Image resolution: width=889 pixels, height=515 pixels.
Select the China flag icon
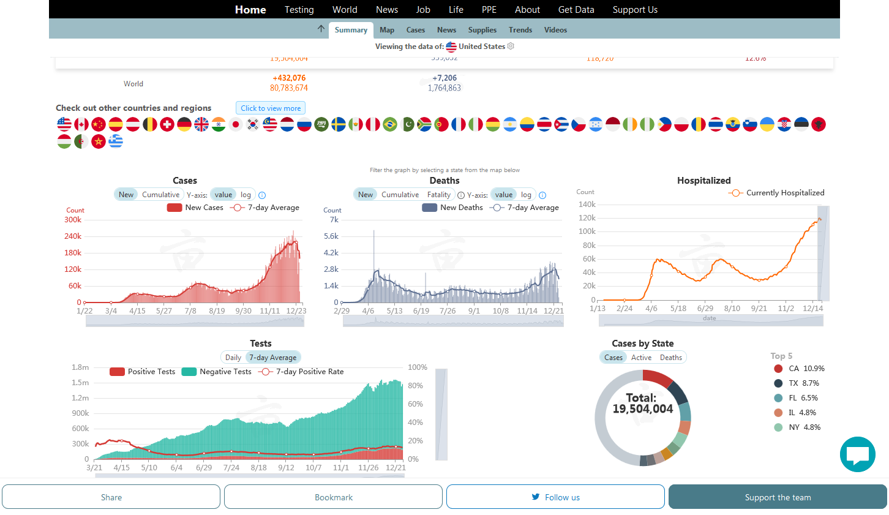click(99, 124)
